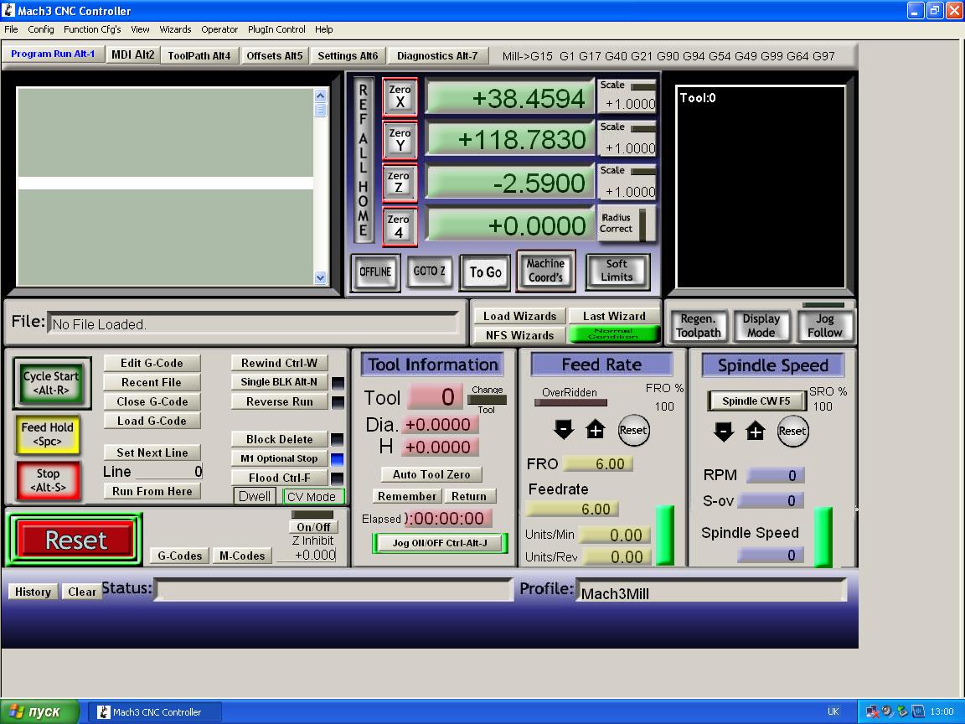The image size is (965, 724).
Task: Click Auto Tool Zero button
Action: click(x=431, y=474)
